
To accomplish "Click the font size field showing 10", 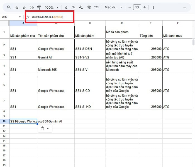I will click(x=137, y=7).
